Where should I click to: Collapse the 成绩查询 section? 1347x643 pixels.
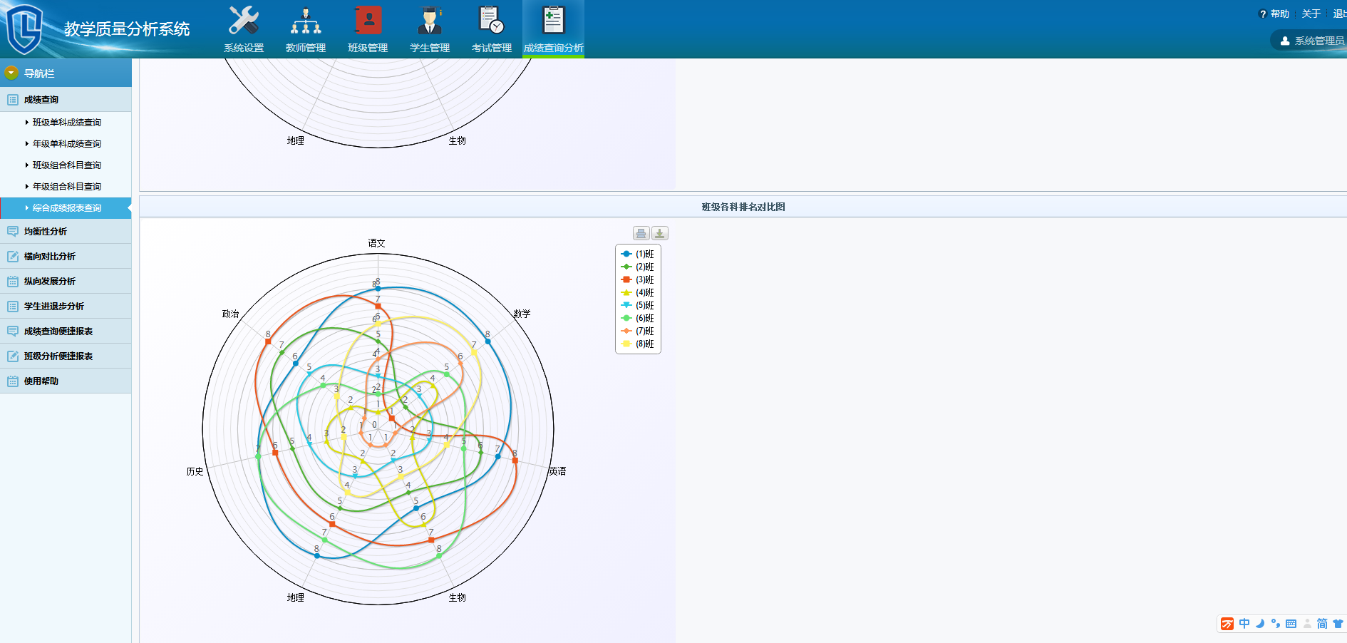pyautogui.click(x=66, y=100)
